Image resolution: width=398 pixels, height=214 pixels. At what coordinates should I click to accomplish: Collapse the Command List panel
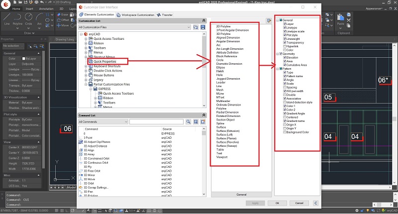[x=203, y=115]
